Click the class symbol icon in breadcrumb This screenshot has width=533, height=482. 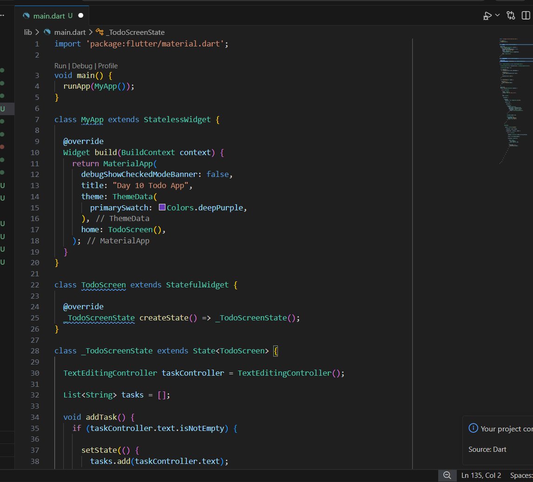click(x=99, y=32)
